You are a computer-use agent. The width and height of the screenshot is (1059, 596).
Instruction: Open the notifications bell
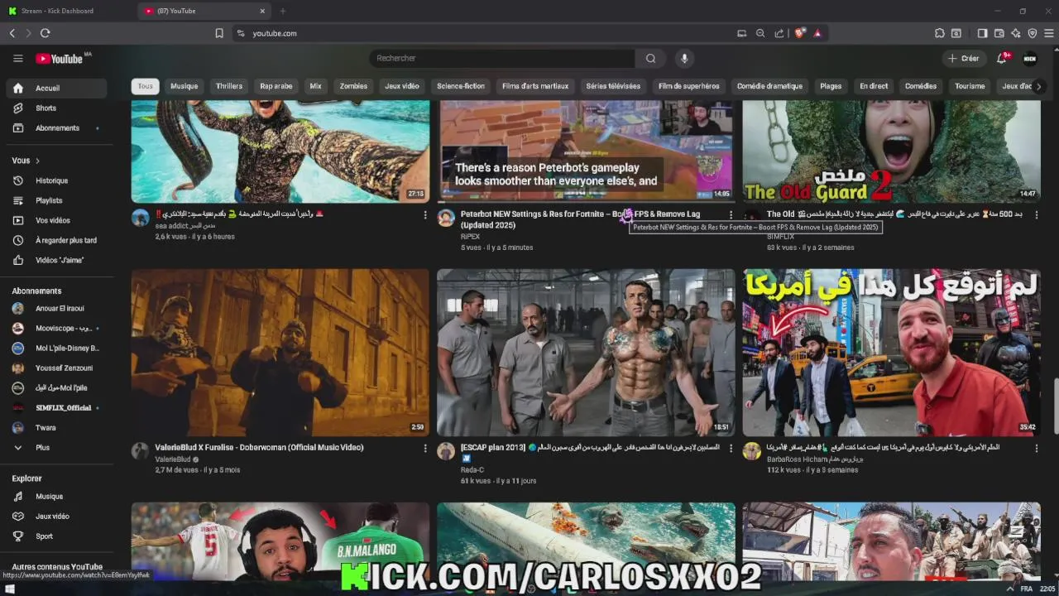coord(1002,58)
